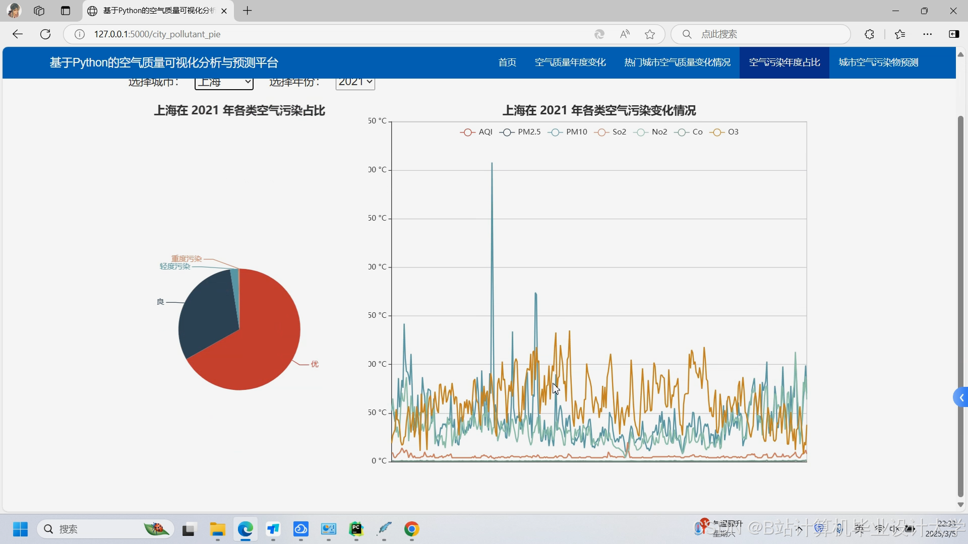Click the 首页 navigation link
This screenshot has height=544, width=968.
(507, 62)
